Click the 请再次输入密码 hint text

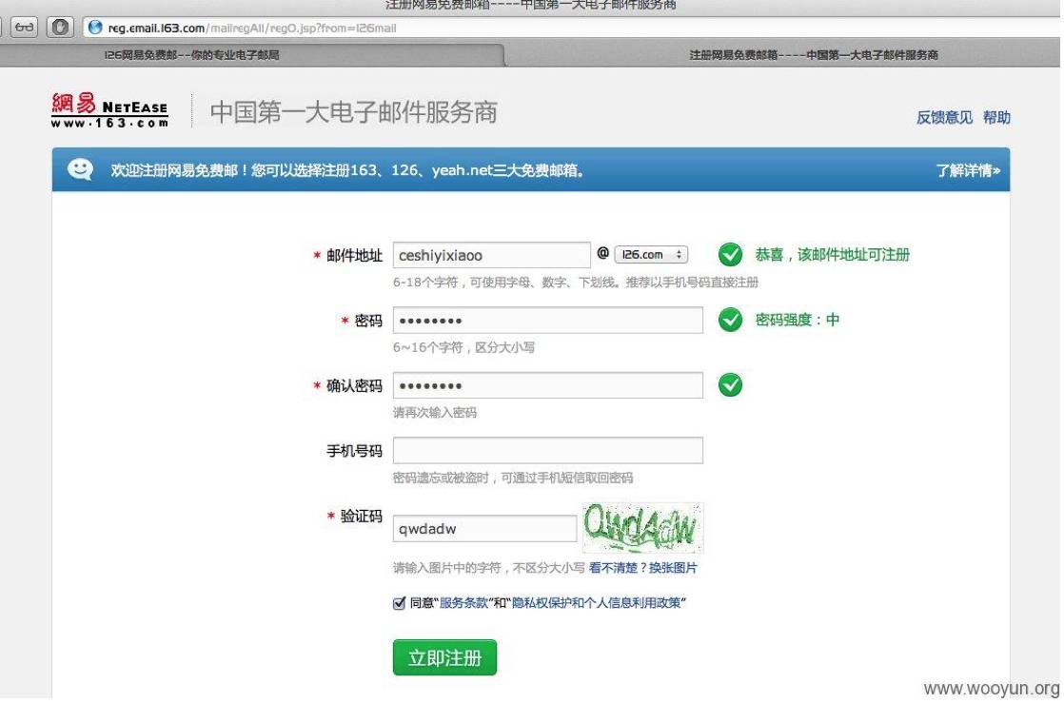point(434,412)
